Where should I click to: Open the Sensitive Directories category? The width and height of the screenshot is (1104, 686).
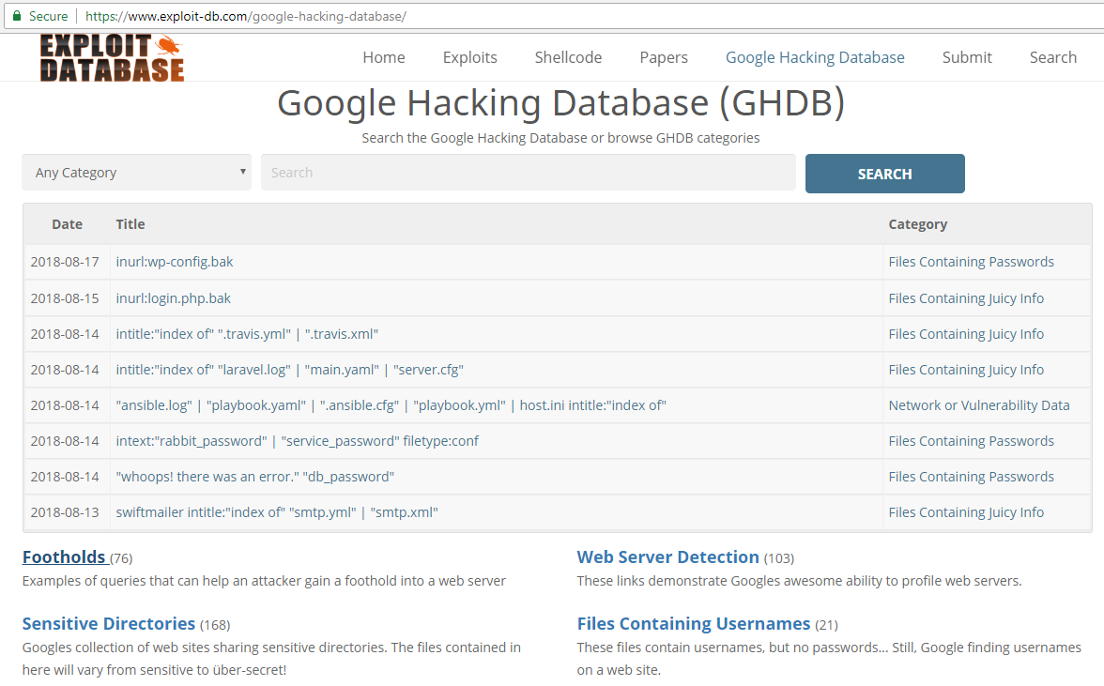[x=109, y=624]
